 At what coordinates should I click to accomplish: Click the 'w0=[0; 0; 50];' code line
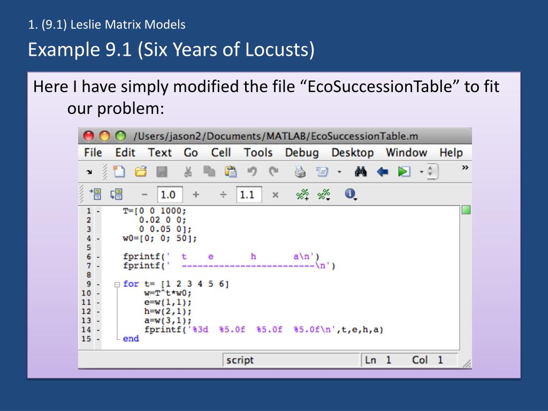(x=159, y=238)
